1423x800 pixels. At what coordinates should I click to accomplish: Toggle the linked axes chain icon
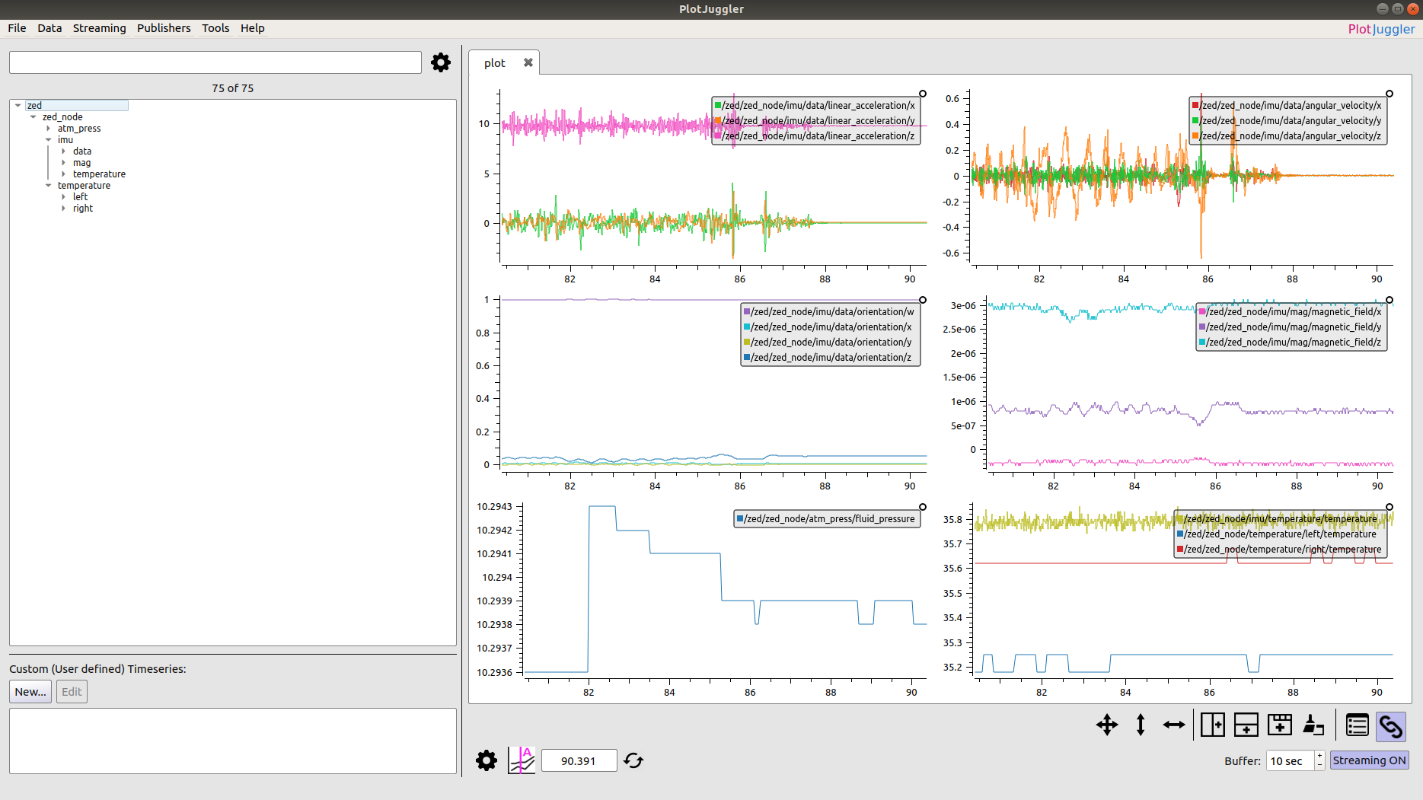1391,727
